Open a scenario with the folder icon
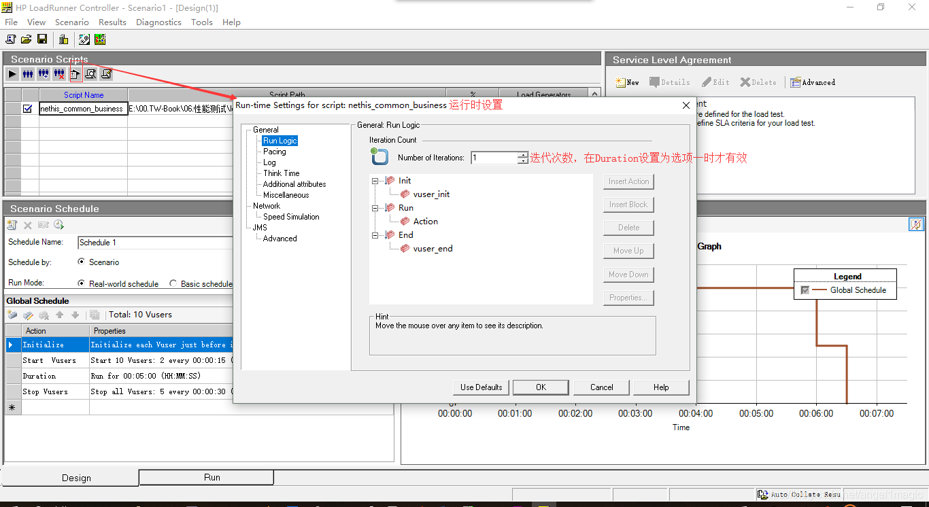 coord(27,39)
